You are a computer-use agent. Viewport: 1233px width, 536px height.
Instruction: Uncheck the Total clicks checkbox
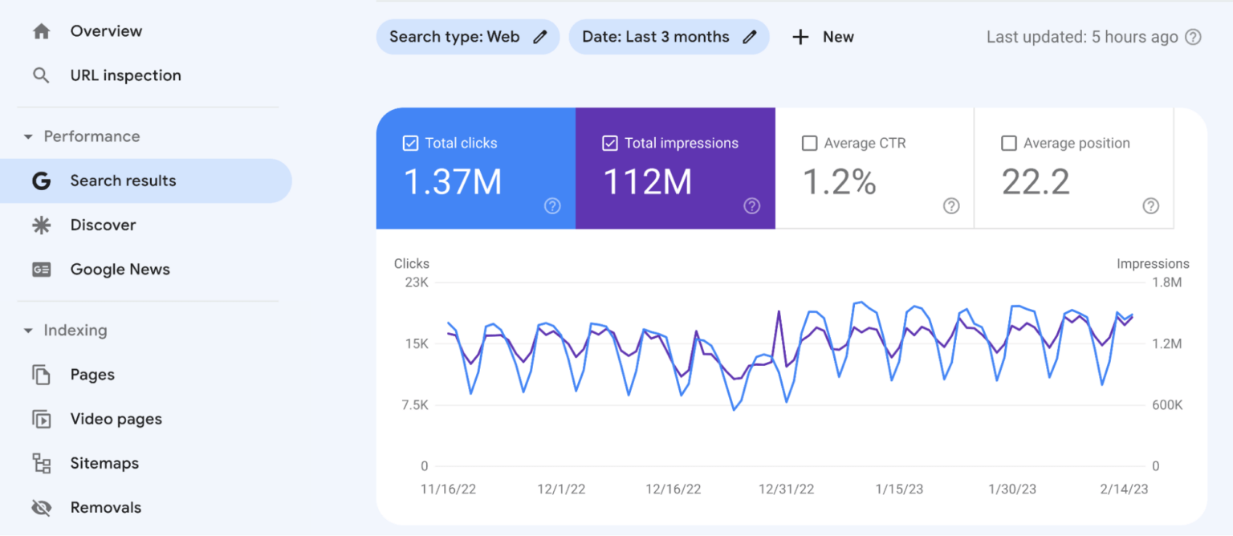pos(410,144)
